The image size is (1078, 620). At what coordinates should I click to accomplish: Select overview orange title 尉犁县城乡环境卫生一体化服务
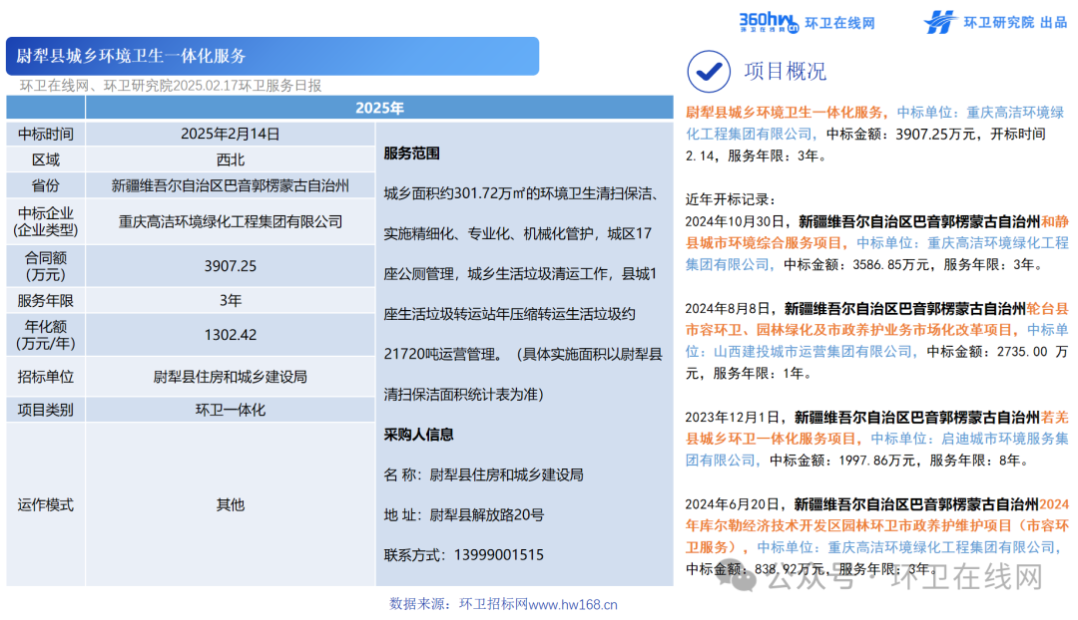click(784, 113)
